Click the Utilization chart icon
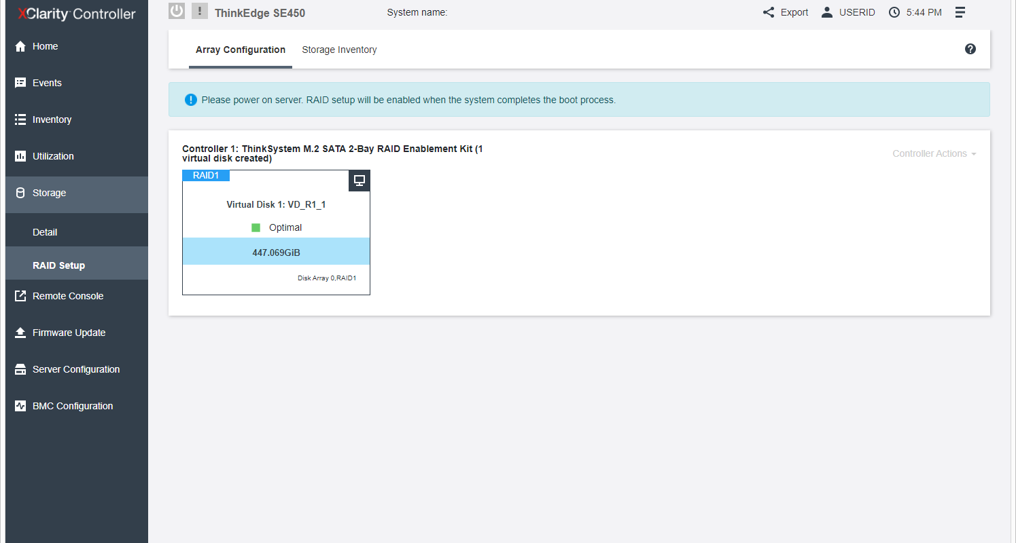This screenshot has height=543, width=1016. point(20,156)
